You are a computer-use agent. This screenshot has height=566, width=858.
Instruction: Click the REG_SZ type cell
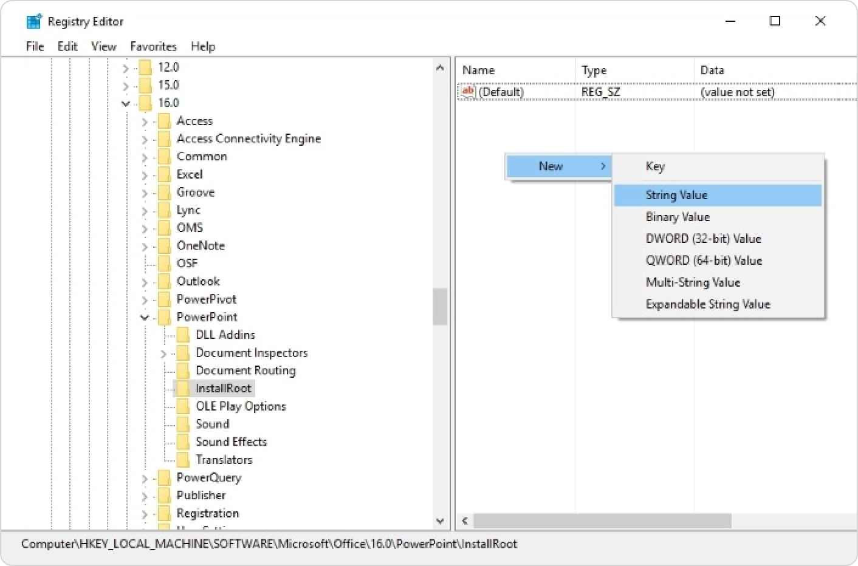point(601,92)
